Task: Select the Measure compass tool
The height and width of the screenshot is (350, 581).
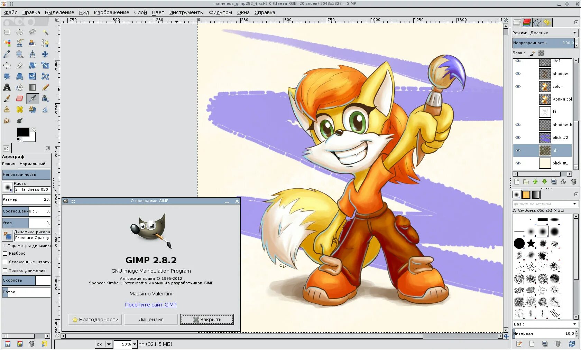Action: tap(33, 54)
